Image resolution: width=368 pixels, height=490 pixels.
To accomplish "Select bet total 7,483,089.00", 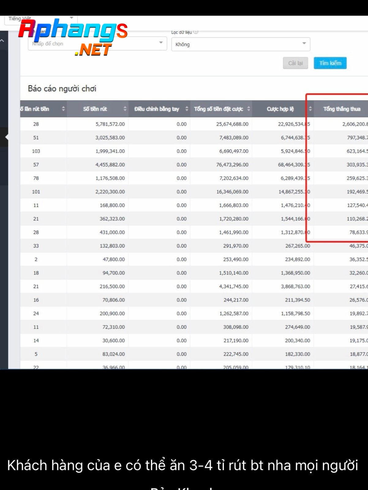I will (234, 138).
